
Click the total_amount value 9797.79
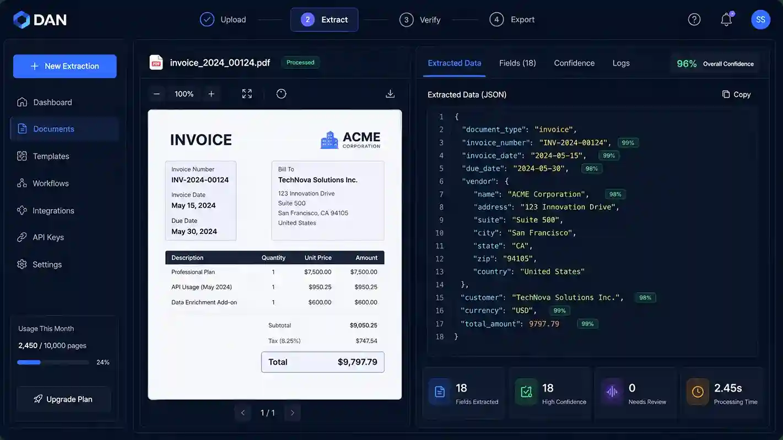[544, 324]
